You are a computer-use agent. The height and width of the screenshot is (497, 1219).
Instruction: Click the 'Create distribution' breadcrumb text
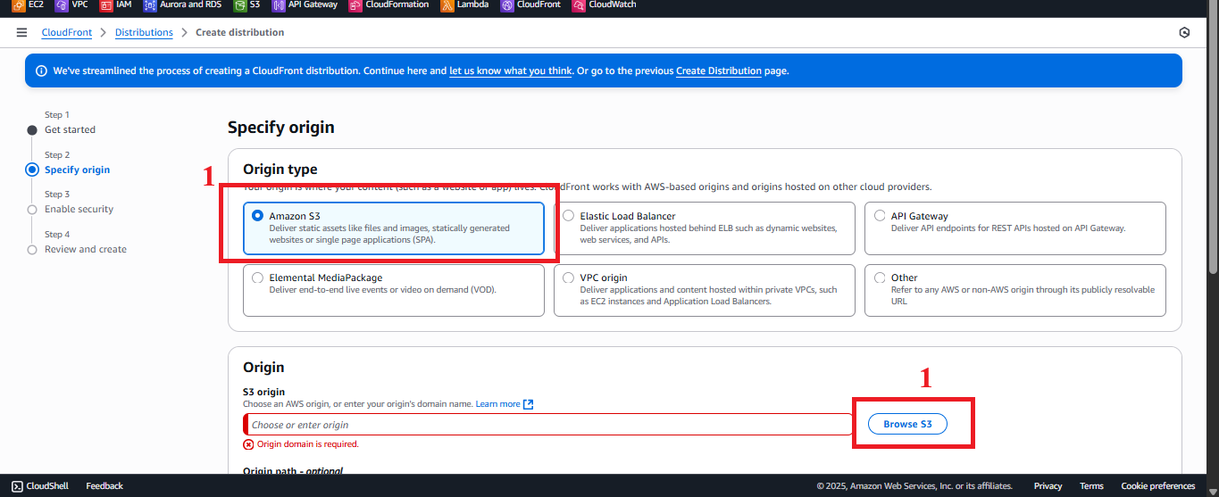tap(239, 32)
